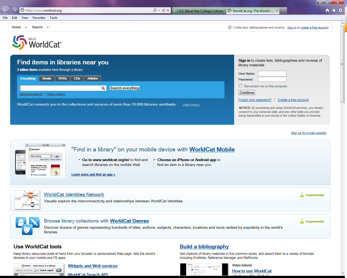Open the View menu
Image resolution: width=347 pixels, height=278 pixels.
coord(25,18)
